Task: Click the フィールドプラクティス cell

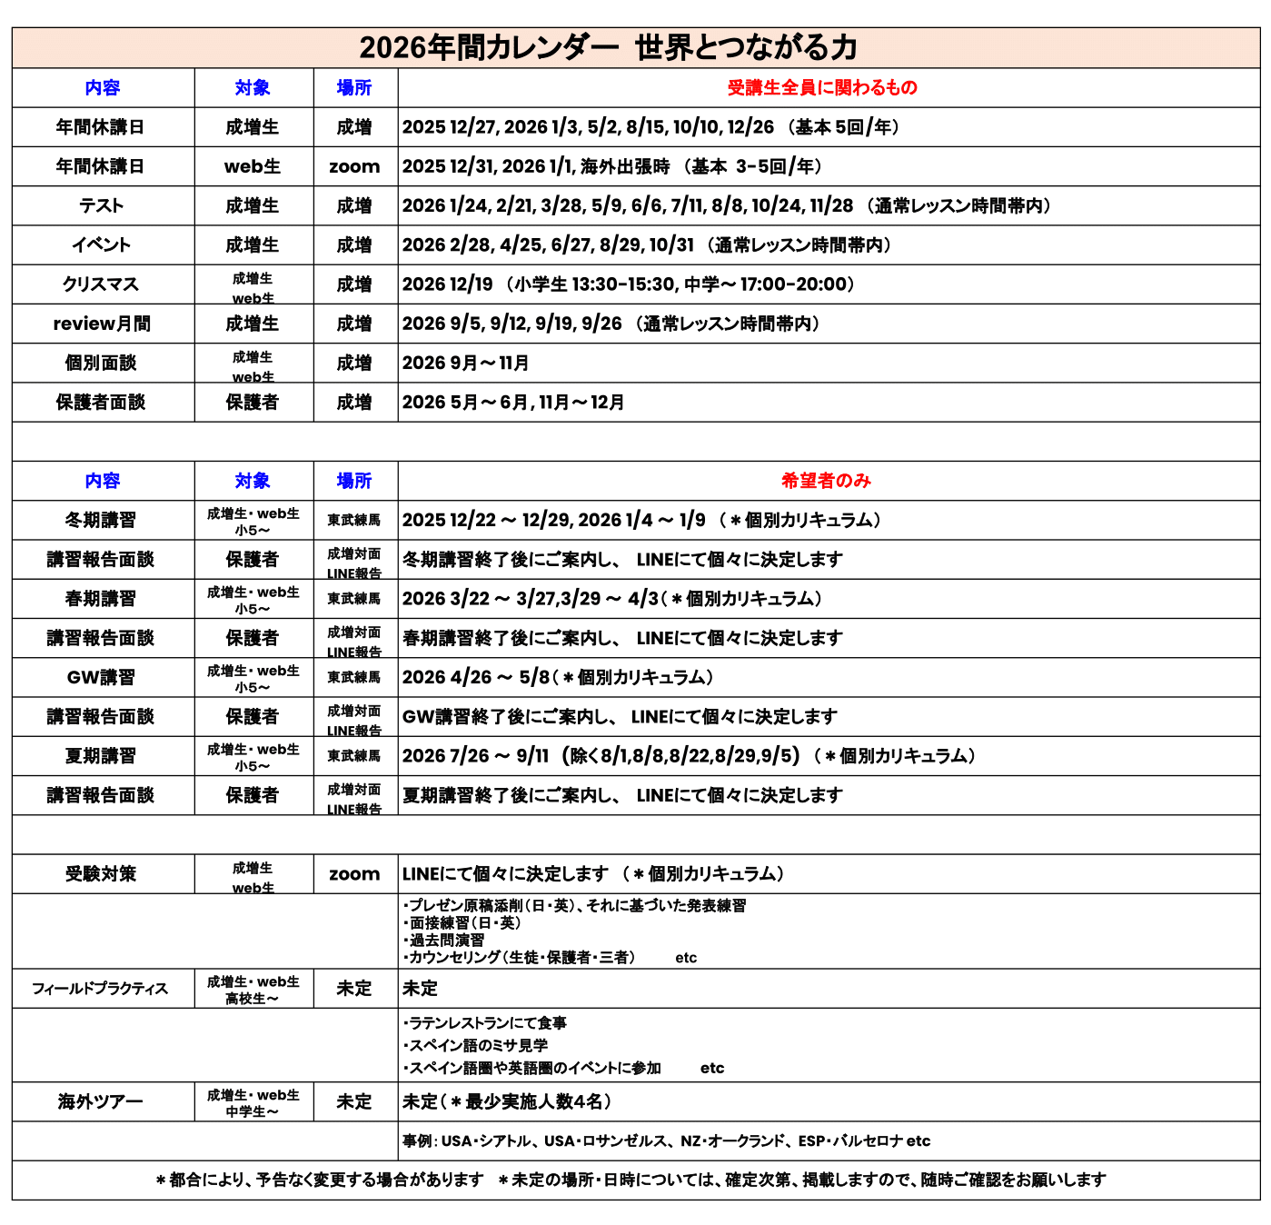Action: coord(101,989)
